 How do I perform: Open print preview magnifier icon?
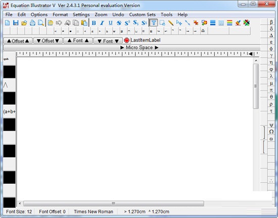[x=41, y=23]
